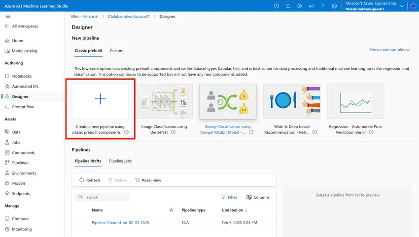This screenshot has width=419, height=237.
Task: Click the megaphone announcements icon
Action: click(311, 6)
